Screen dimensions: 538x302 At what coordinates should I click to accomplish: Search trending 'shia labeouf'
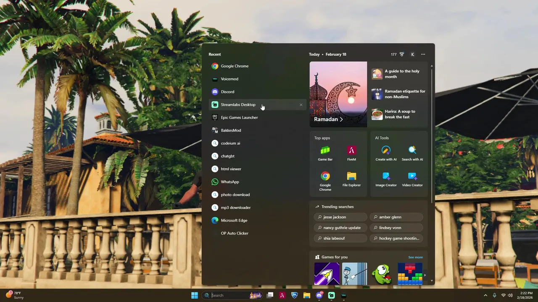[340, 238]
